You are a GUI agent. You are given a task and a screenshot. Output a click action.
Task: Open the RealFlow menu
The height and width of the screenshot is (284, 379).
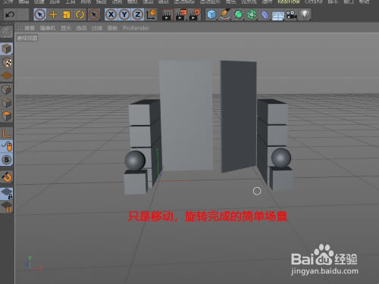tap(289, 2)
